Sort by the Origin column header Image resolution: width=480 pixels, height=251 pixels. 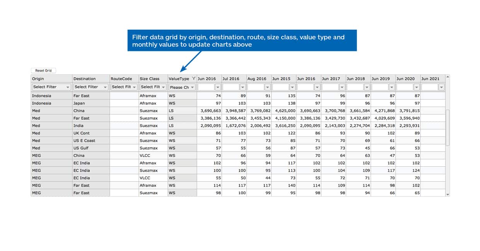point(51,79)
